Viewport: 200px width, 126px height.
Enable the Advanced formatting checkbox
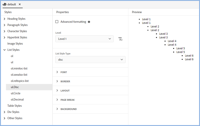(57, 22)
